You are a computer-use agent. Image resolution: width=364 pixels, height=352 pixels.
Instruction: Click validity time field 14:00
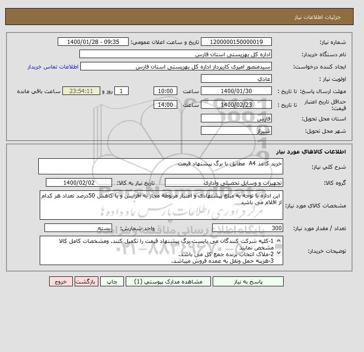pos(165,104)
